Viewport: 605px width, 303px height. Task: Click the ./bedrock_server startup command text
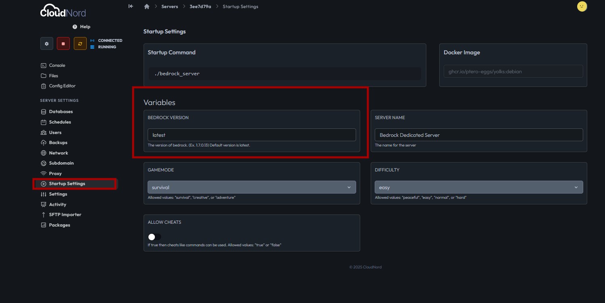177,74
